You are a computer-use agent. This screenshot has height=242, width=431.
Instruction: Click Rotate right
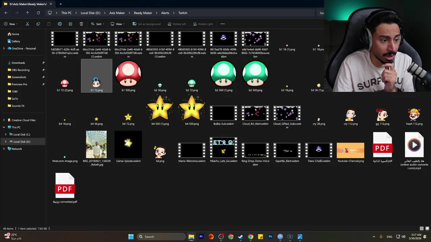click(x=203, y=24)
